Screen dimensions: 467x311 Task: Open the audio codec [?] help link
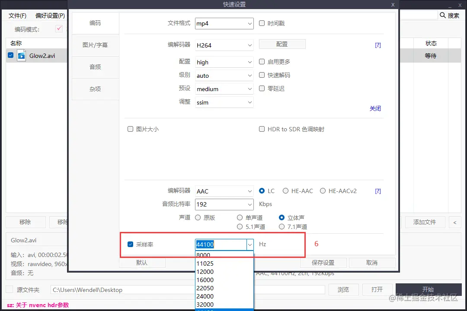pos(377,191)
